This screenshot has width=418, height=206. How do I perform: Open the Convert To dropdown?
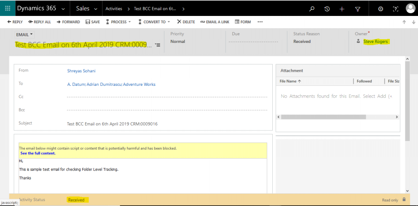[x=154, y=22]
